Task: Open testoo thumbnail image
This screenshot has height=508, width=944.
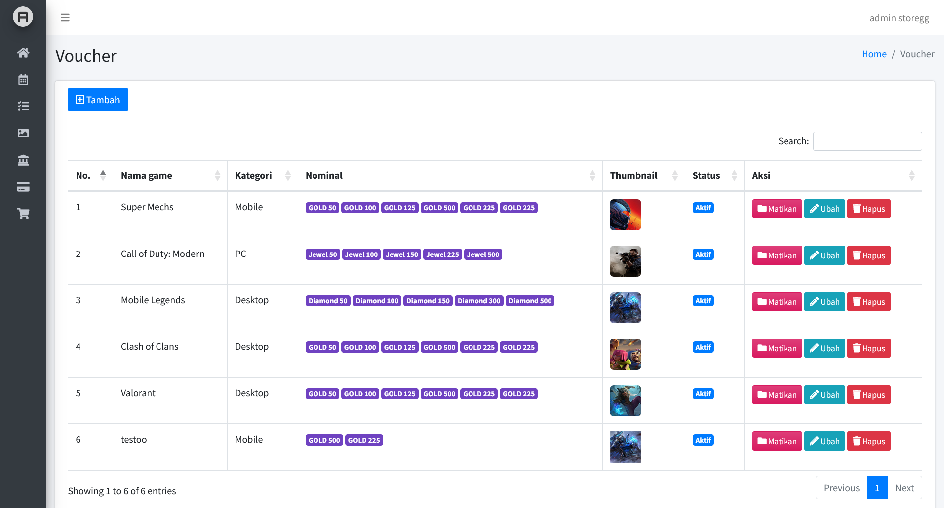Action: pyautogui.click(x=626, y=447)
